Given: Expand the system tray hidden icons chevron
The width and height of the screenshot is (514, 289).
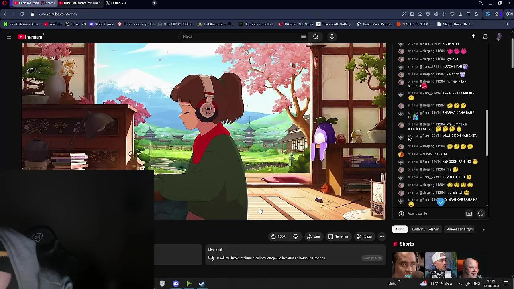Looking at the screenshot, I should (x=460, y=284).
